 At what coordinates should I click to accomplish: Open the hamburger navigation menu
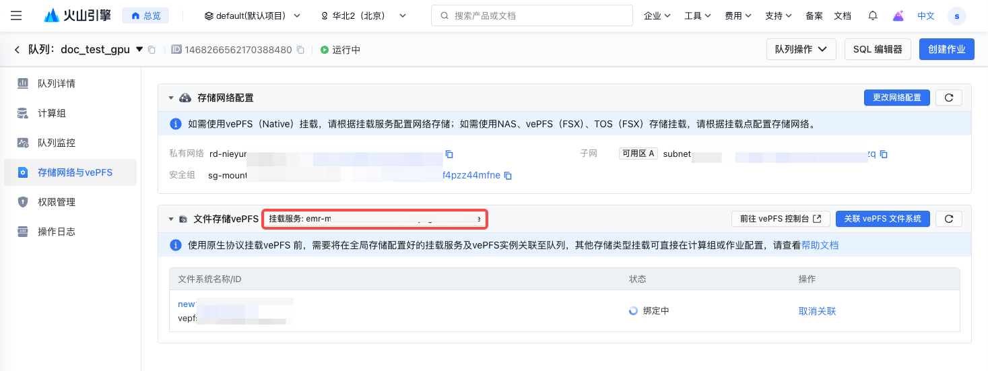pos(16,15)
